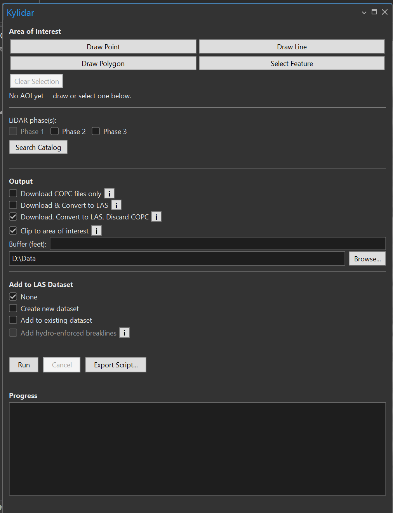
Task: Click the Draw Line button
Action: (292, 47)
